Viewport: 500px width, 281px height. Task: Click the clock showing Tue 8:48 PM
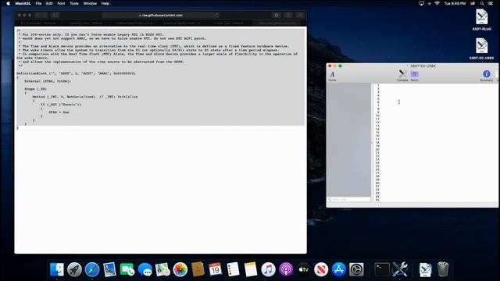click(x=455, y=3)
